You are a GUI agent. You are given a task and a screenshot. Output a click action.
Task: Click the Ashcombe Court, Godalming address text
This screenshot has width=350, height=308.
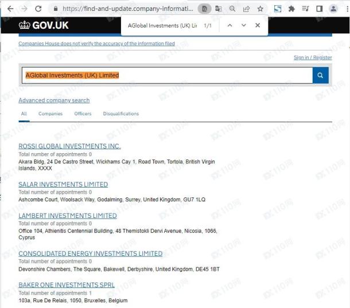(112, 200)
